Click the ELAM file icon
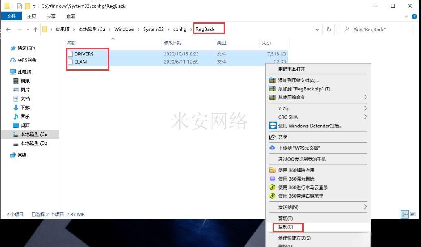The height and width of the screenshot is (247, 421). click(71, 62)
